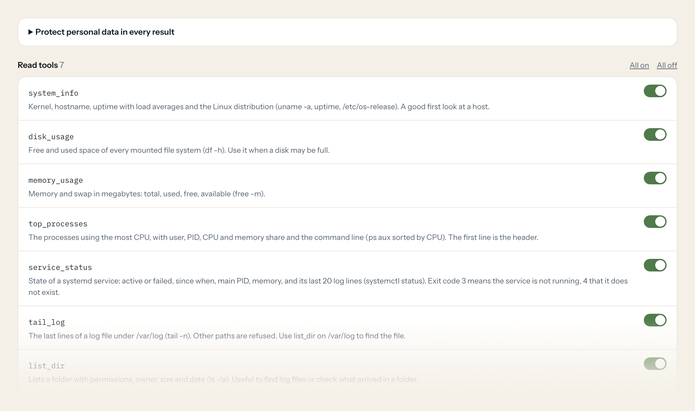Switch off the top_processes tool
This screenshot has width=695, height=411.
(655, 222)
